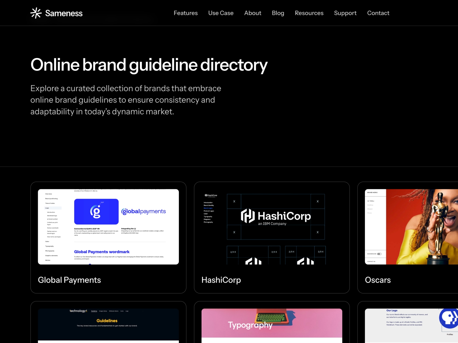Open the HashiCorp brand guideline thumbnail

point(272,227)
